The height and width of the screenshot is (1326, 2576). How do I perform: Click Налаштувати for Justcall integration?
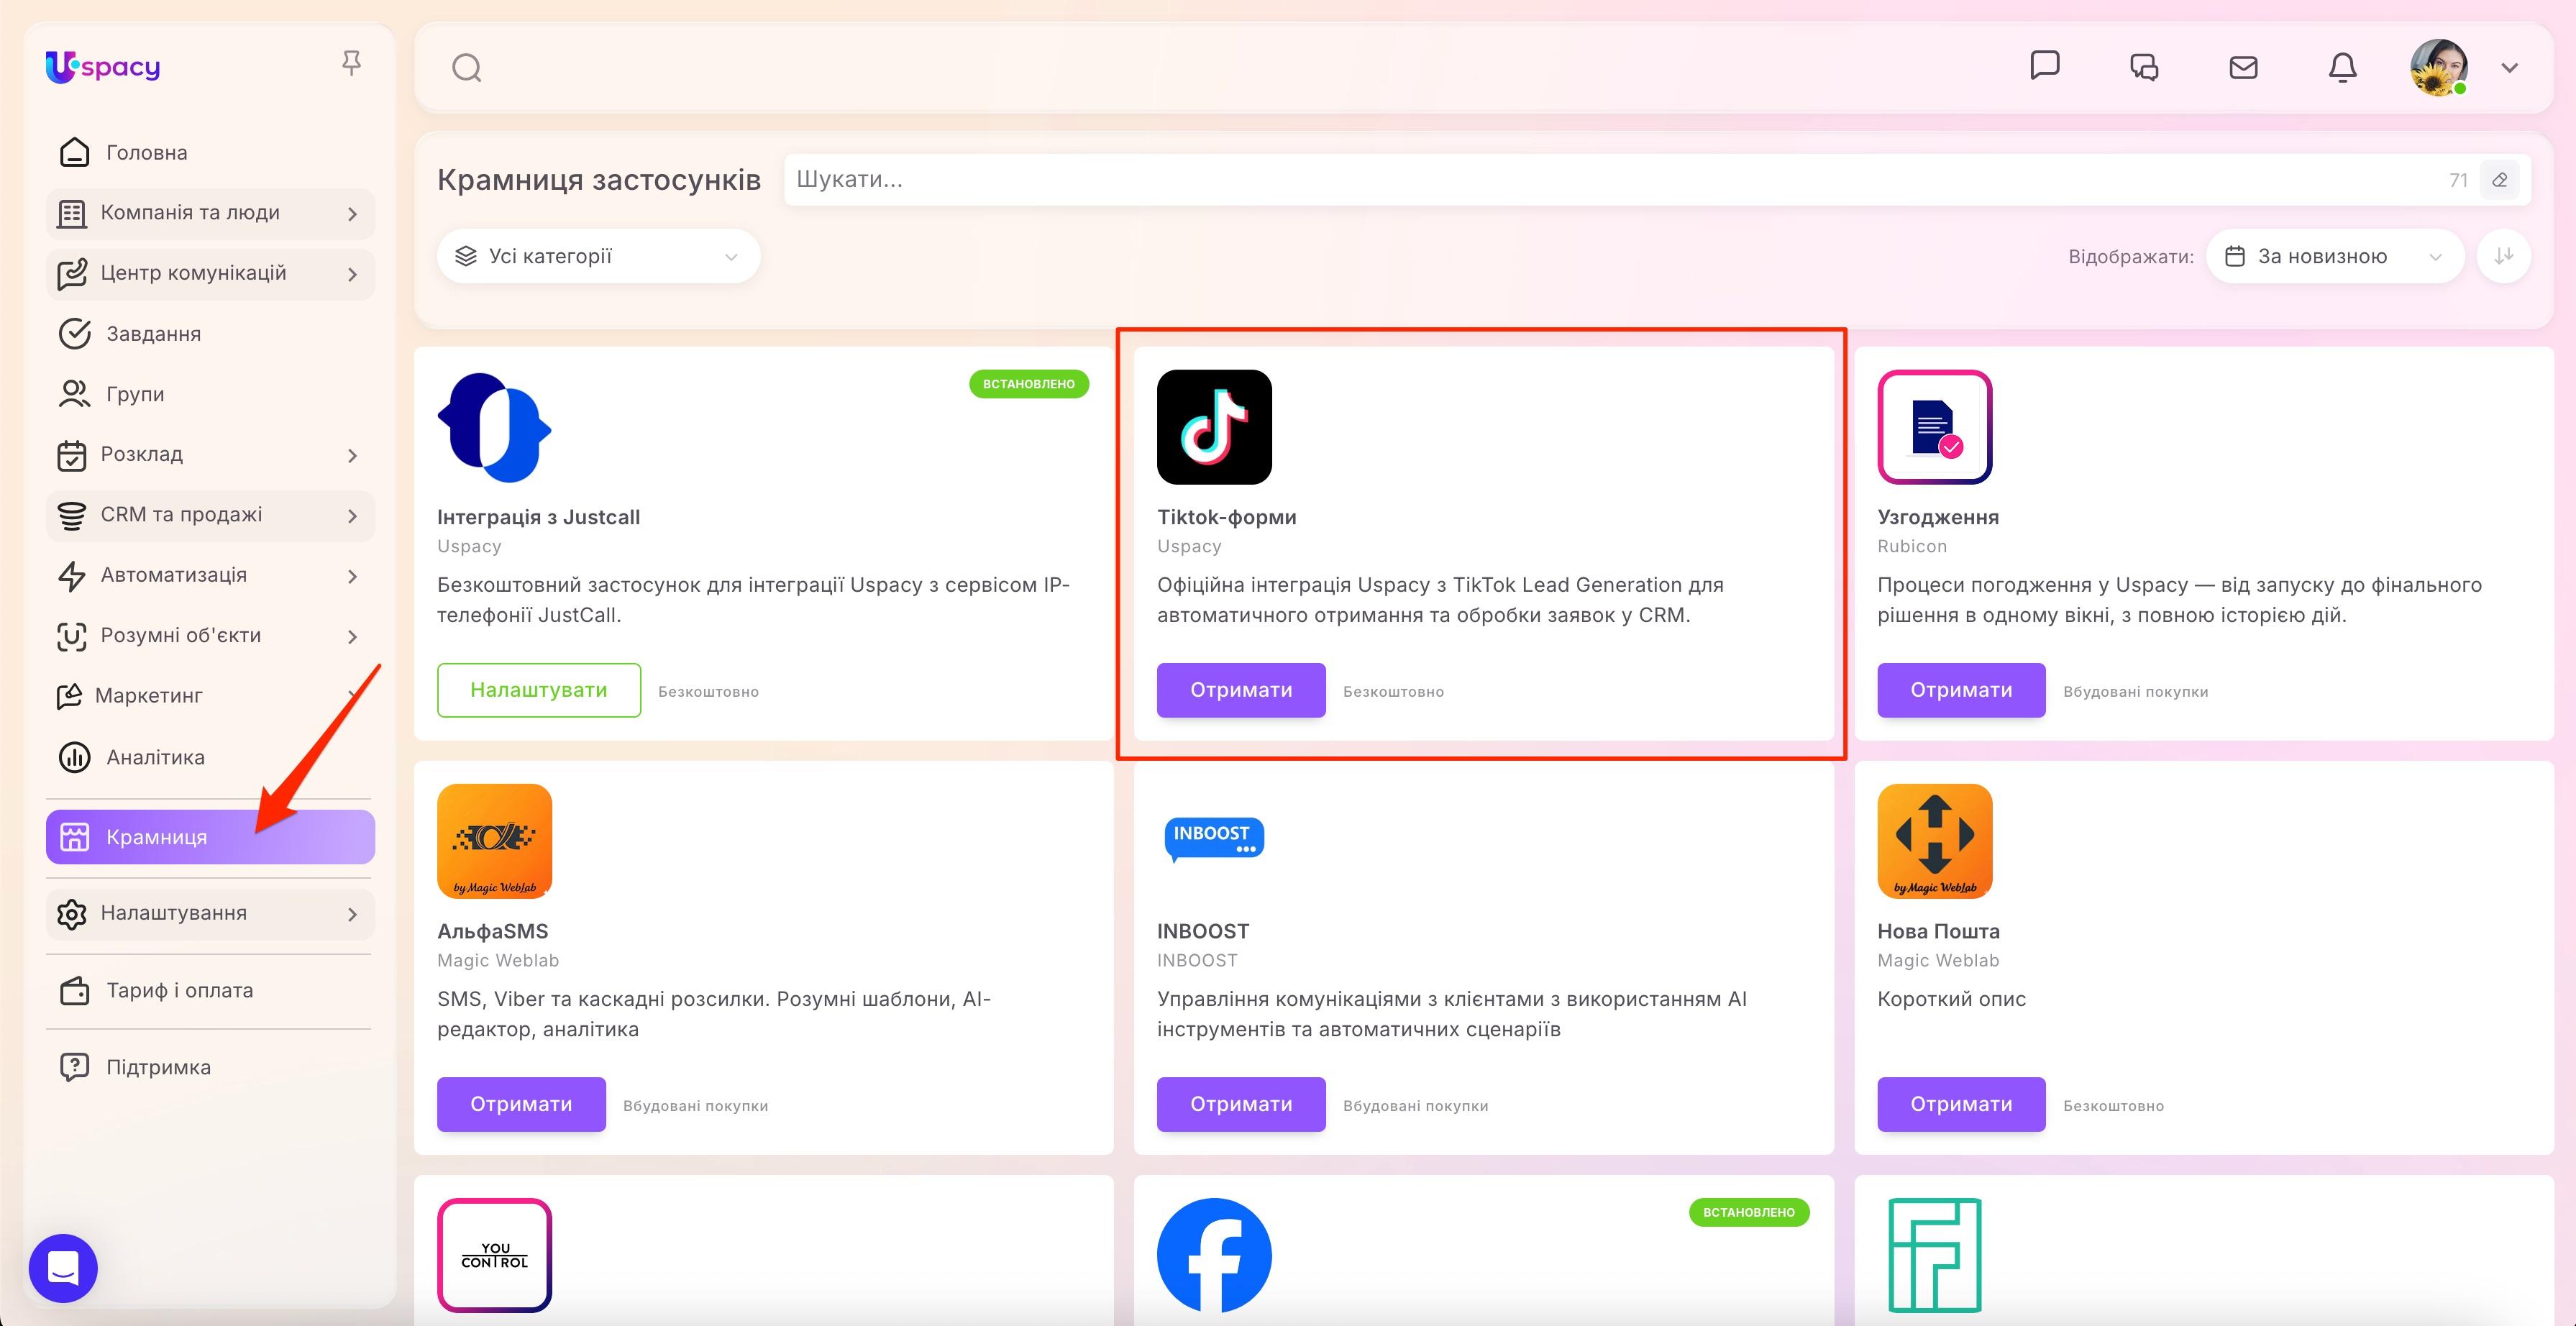pos(539,690)
